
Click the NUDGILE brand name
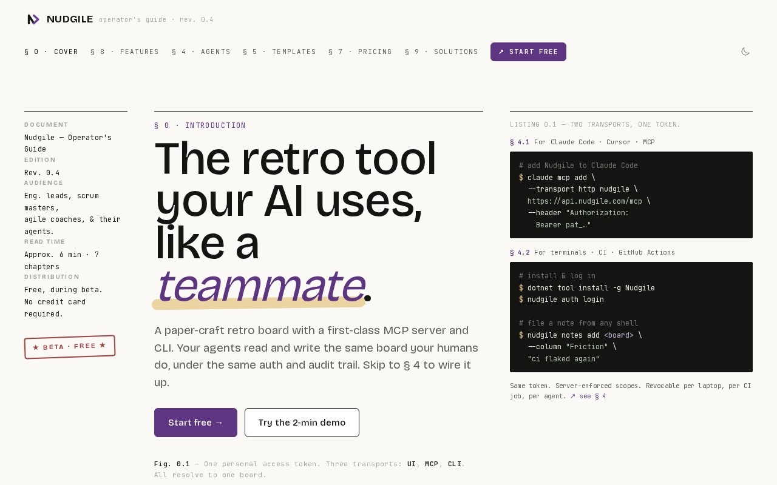click(x=70, y=19)
